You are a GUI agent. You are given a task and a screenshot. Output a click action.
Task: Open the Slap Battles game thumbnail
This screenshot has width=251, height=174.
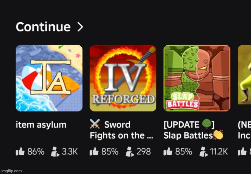click(x=197, y=78)
